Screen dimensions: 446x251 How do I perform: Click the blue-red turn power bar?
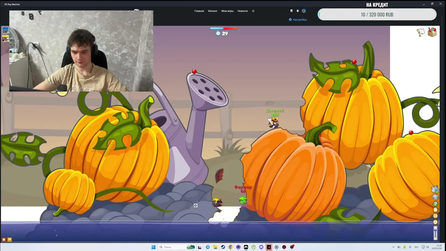pos(223,28)
